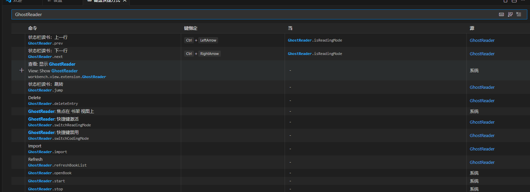The width and height of the screenshot is (530, 192).
Task: Click the plus icon to add keybinding
Action: (x=22, y=70)
